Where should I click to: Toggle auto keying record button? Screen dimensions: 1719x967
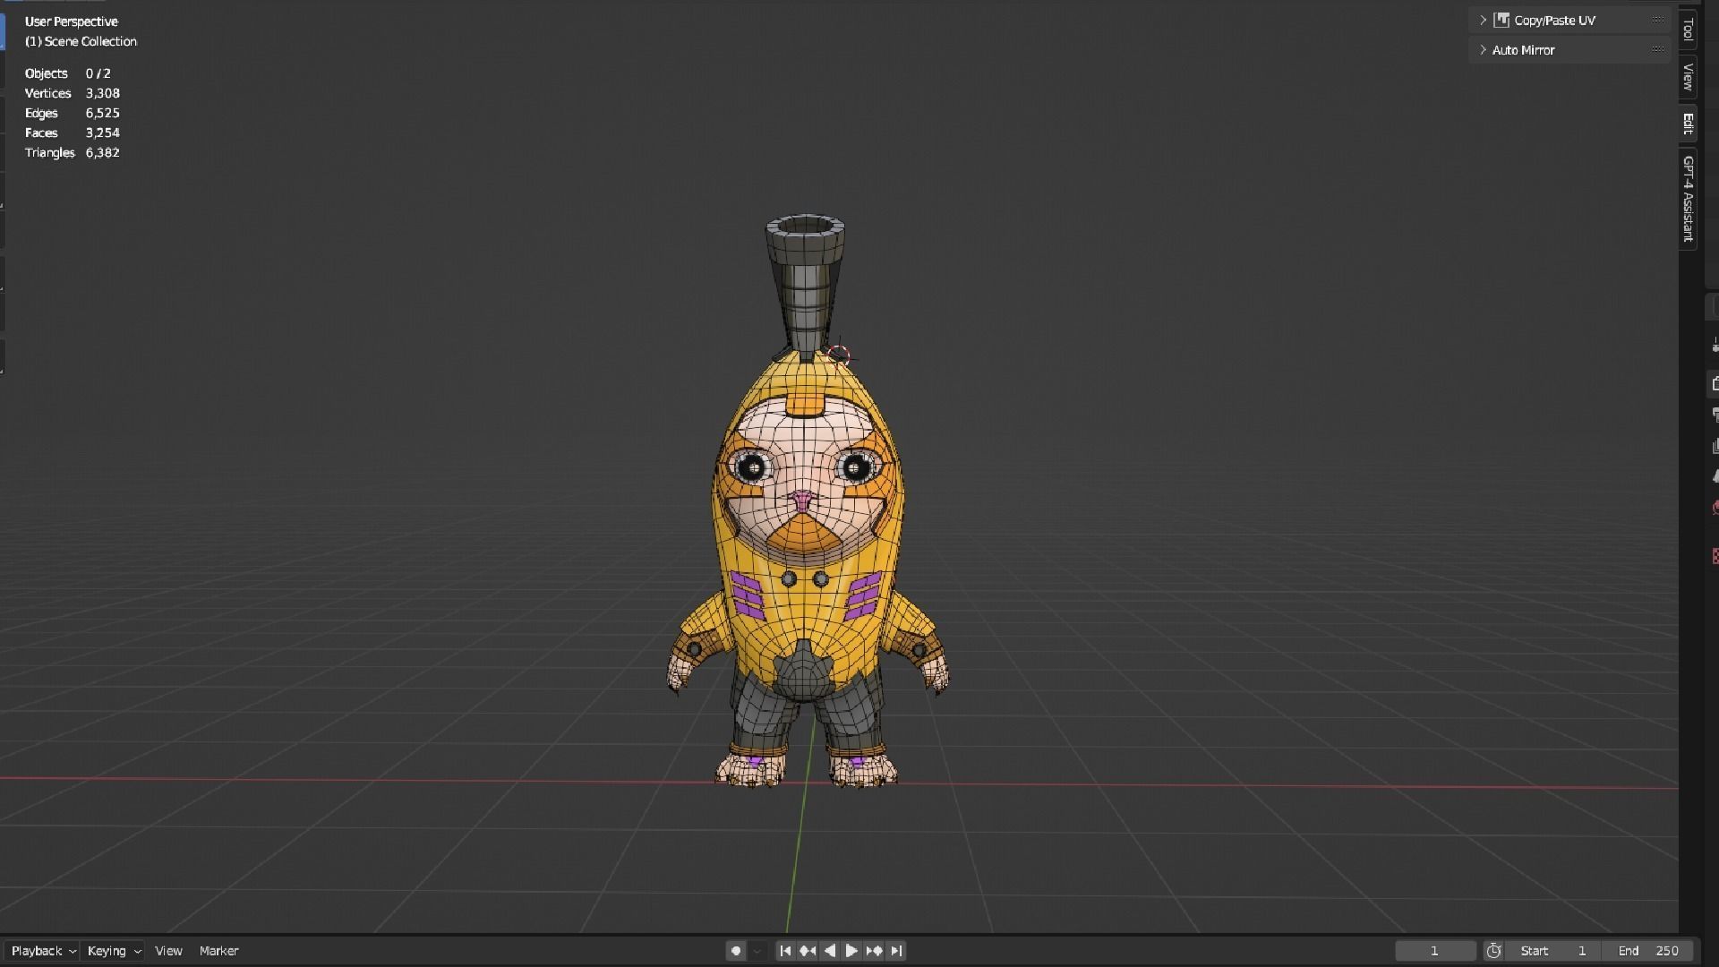coord(736,951)
